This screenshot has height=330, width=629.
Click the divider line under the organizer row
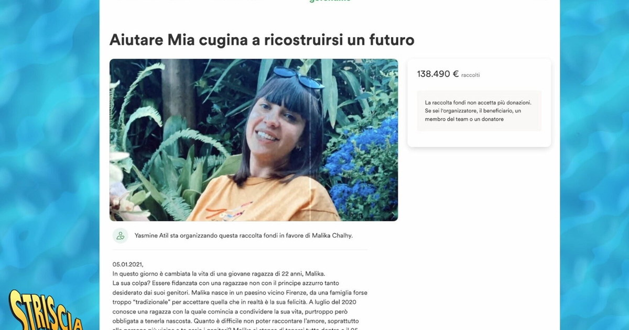pos(240,250)
